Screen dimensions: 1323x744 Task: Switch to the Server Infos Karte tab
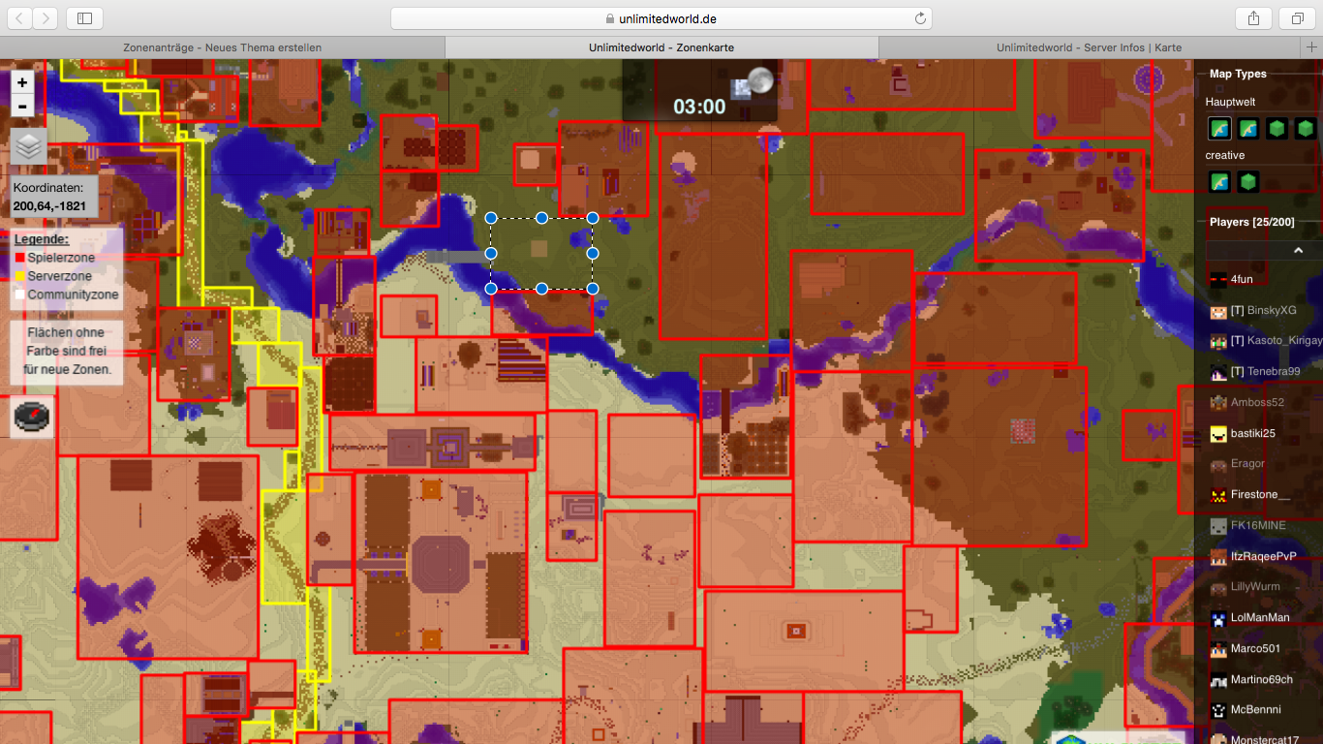click(1089, 47)
